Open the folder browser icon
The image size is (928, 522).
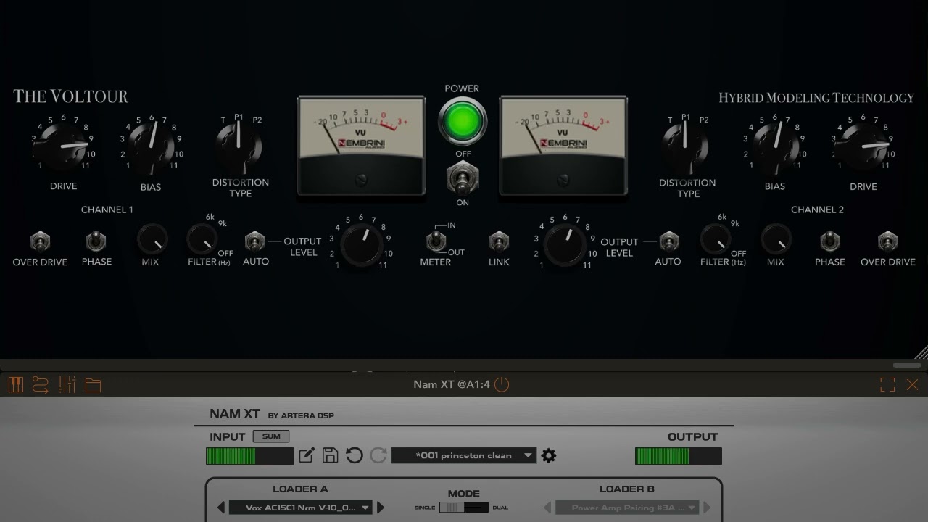click(93, 385)
